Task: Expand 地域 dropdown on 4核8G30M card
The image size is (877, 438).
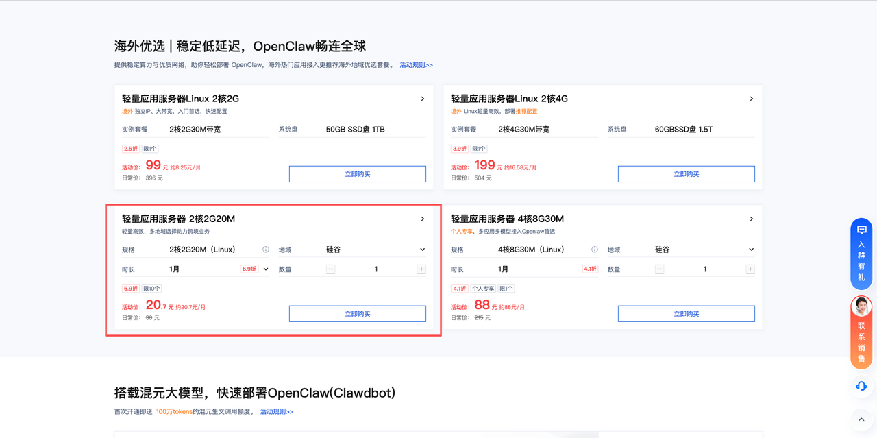Action: click(x=751, y=250)
